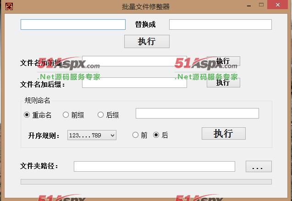This screenshot has width=292, height=201.
Task: Click the app icon in title bar
Action: [x=9, y=6]
